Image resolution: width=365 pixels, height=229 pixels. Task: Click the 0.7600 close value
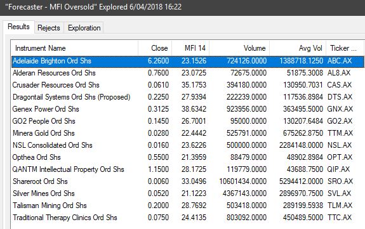click(x=158, y=73)
